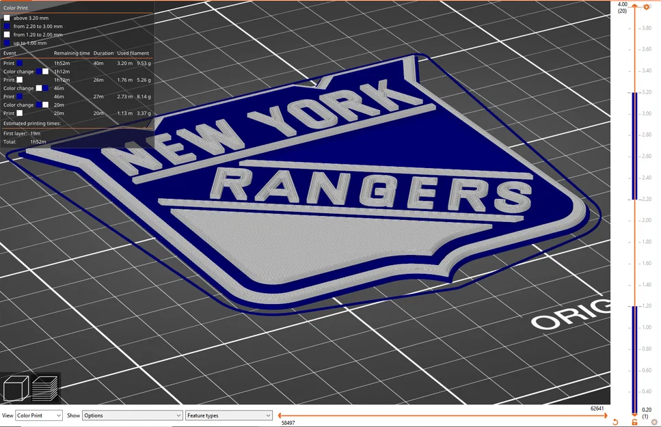Click the 'Duration' column header
Screen dimensions: 661x427
103,53
